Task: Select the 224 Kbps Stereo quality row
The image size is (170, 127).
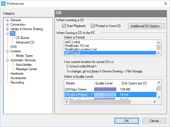Action: point(111,89)
